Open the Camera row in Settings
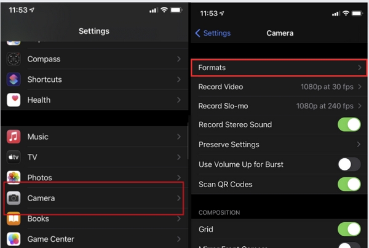The width and height of the screenshot is (369, 248). [x=93, y=198]
